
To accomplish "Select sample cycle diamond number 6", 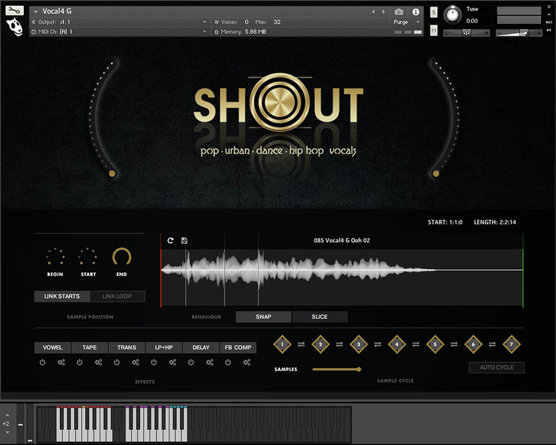I will tap(473, 344).
